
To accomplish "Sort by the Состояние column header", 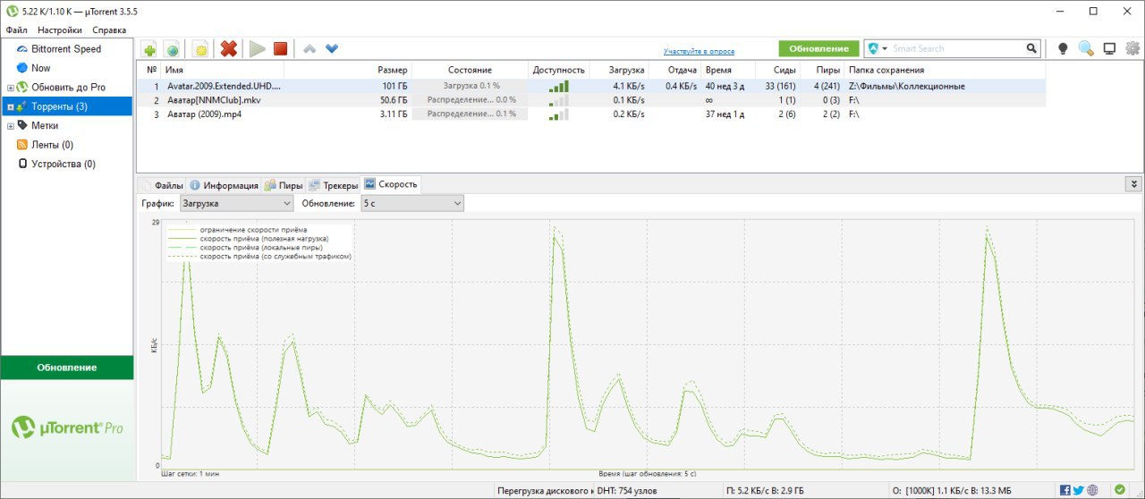I will click(470, 70).
